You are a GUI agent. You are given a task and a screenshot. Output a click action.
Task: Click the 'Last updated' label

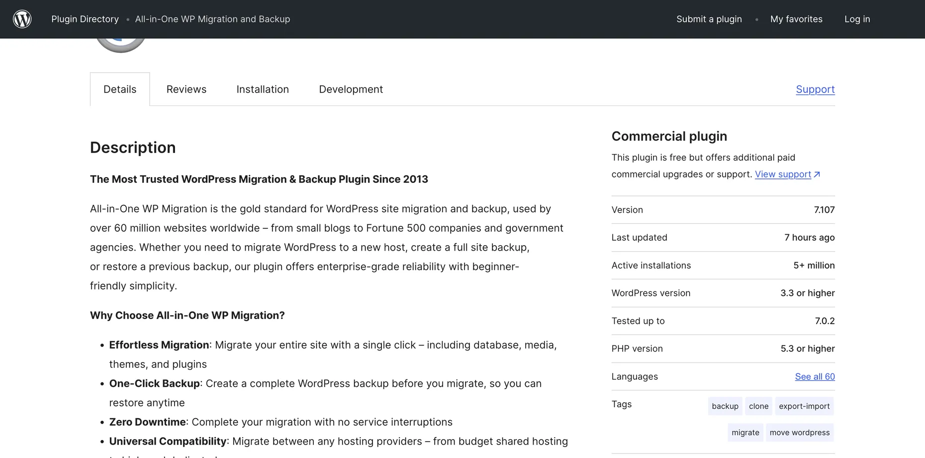pyautogui.click(x=640, y=238)
